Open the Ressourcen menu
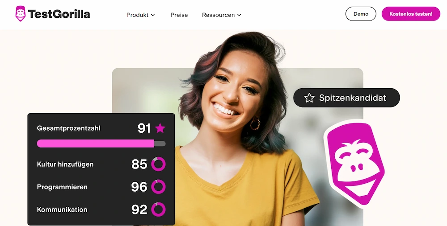The width and height of the screenshot is (447, 226). click(x=222, y=15)
